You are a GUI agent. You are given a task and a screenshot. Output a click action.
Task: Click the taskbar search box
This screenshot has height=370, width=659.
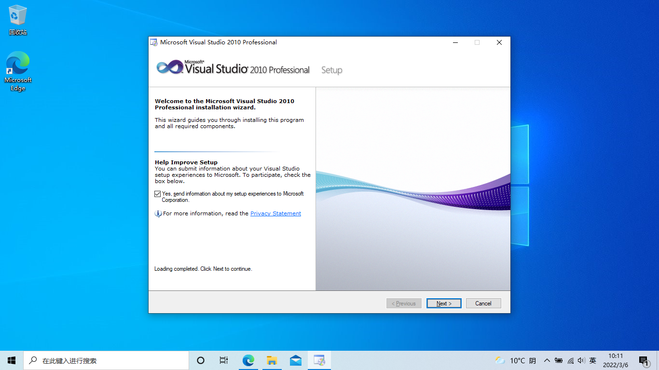pos(106,360)
